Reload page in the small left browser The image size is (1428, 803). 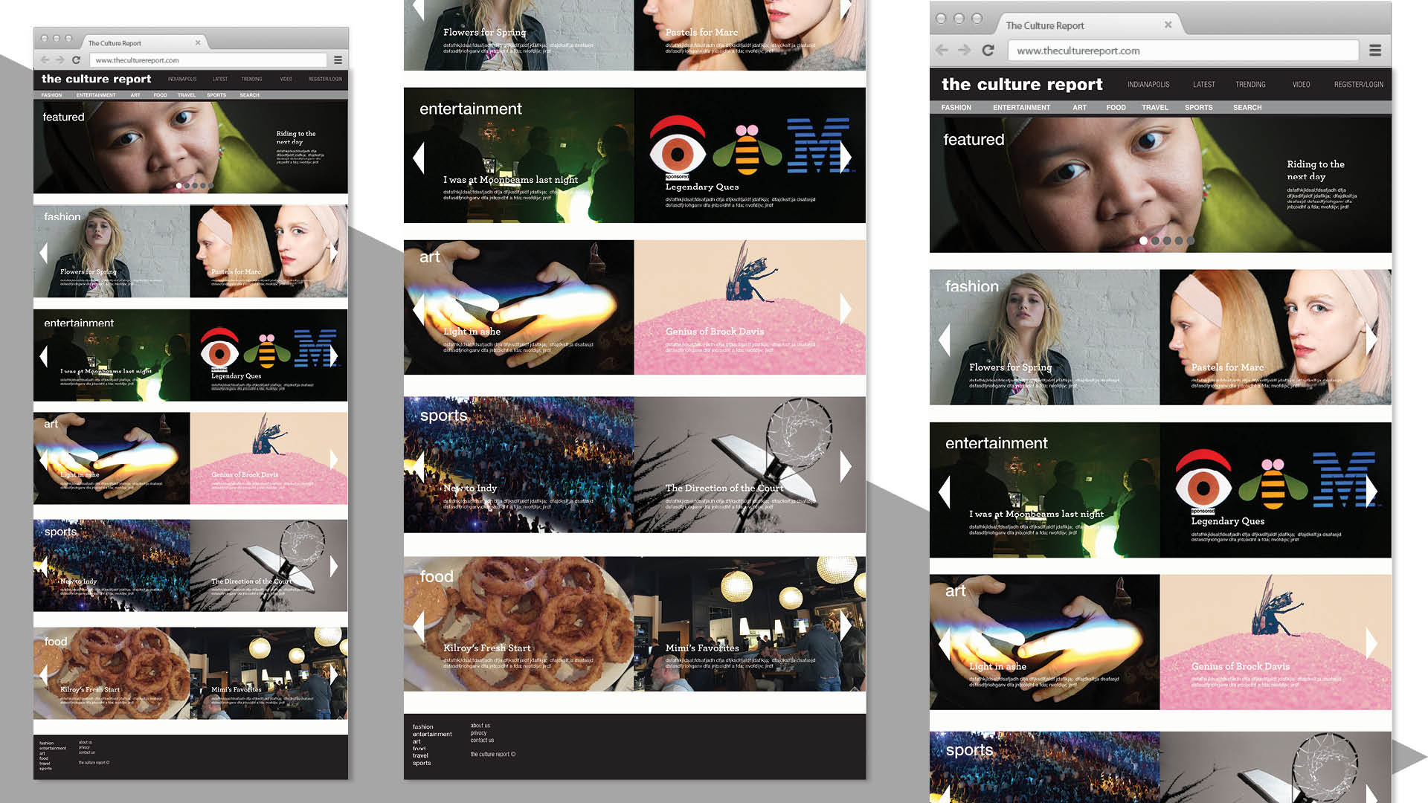click(76, 59)
